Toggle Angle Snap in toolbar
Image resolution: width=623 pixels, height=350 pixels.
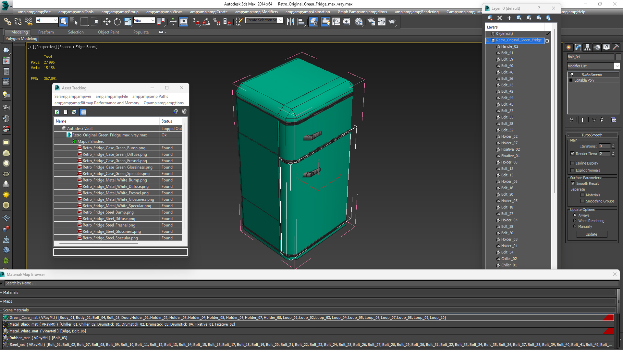206,22
